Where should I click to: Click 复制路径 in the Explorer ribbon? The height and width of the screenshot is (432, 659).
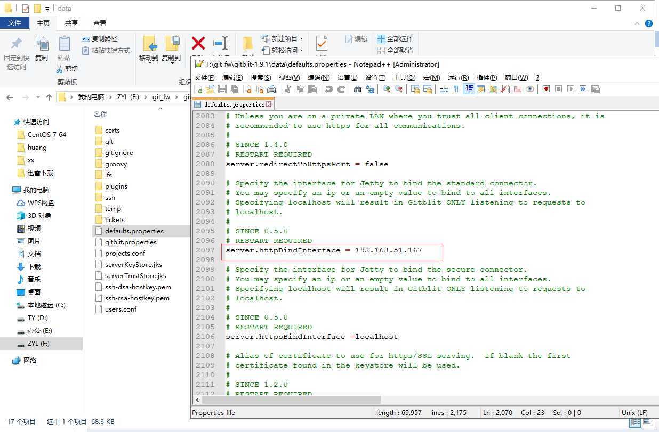[x=100, y=39]
